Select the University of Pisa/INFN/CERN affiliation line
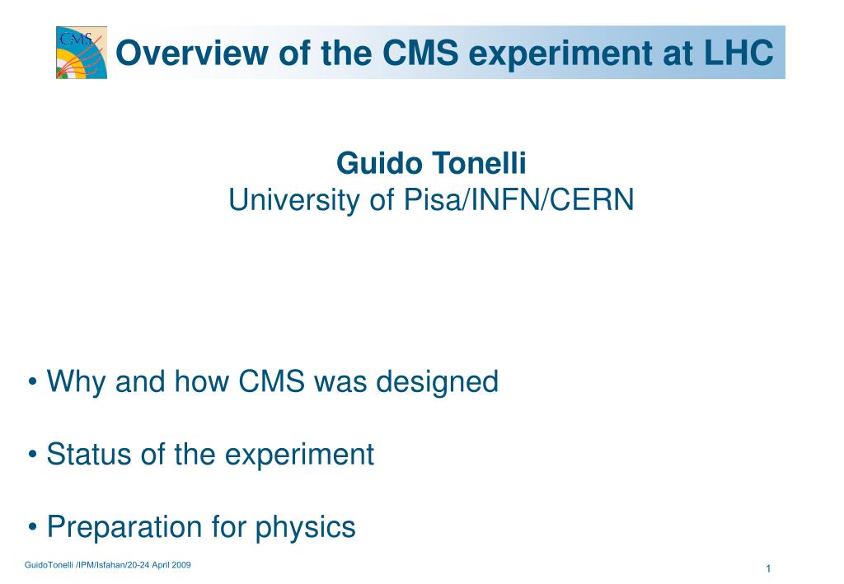The width and height of the screenshot is (844, 584). [x=431, y=199]
